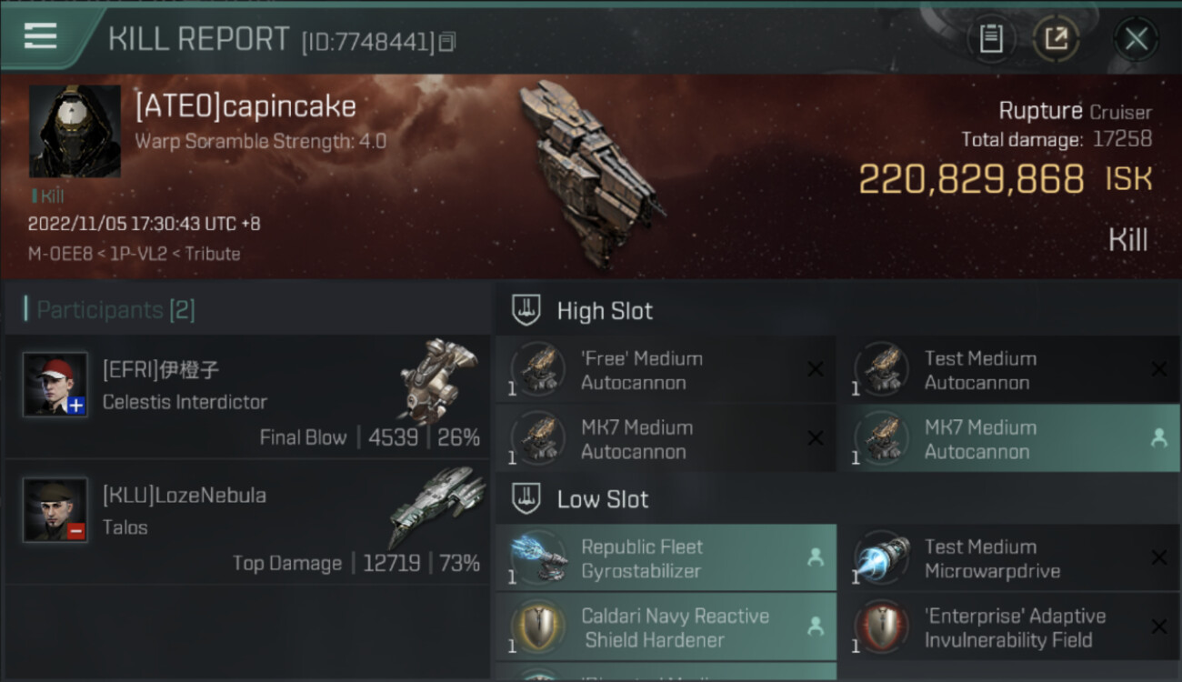Image resolution: width=1182 pixels, height=682 pixels.
Task: Select the Test Medium Microwarpdrive module
Action: click(1009, 557)
